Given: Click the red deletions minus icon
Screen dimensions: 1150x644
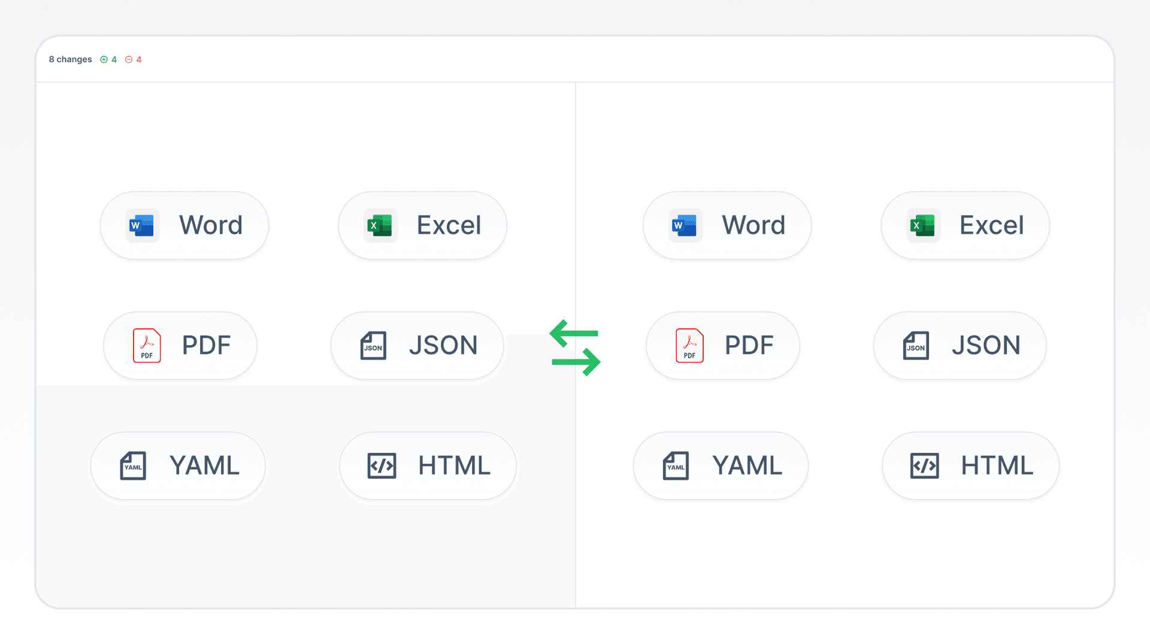Looking at the screenshot, I should pyautogui.click(x=128, y=59).
